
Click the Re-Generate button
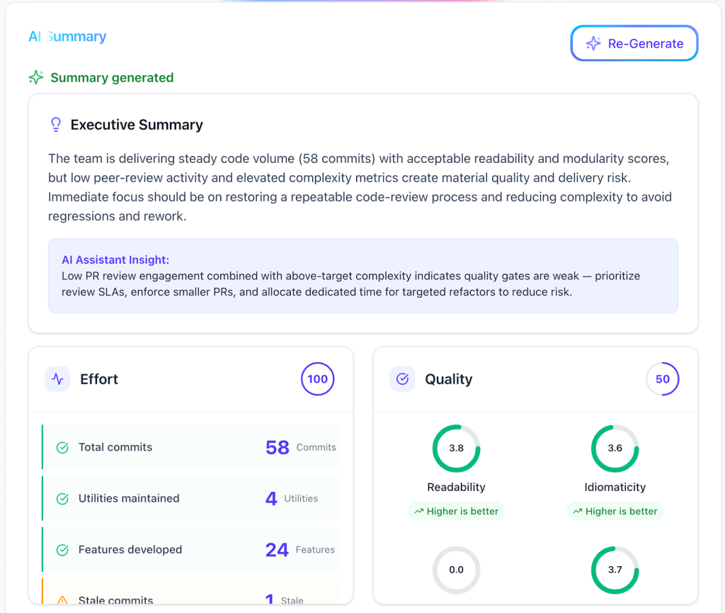(x=634, y=43)
